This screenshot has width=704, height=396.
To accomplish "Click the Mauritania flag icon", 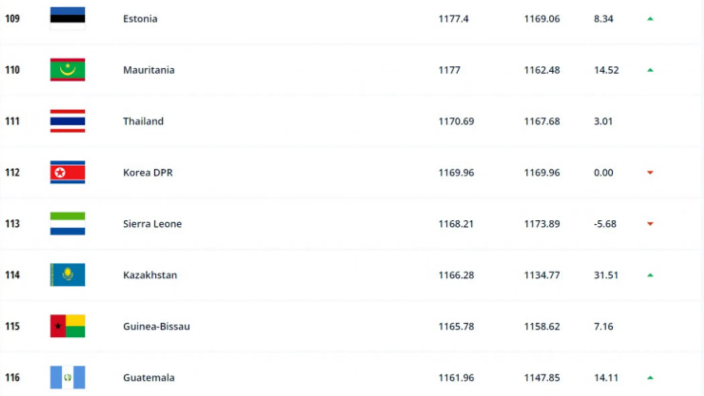I will click(x=67, y=70).
